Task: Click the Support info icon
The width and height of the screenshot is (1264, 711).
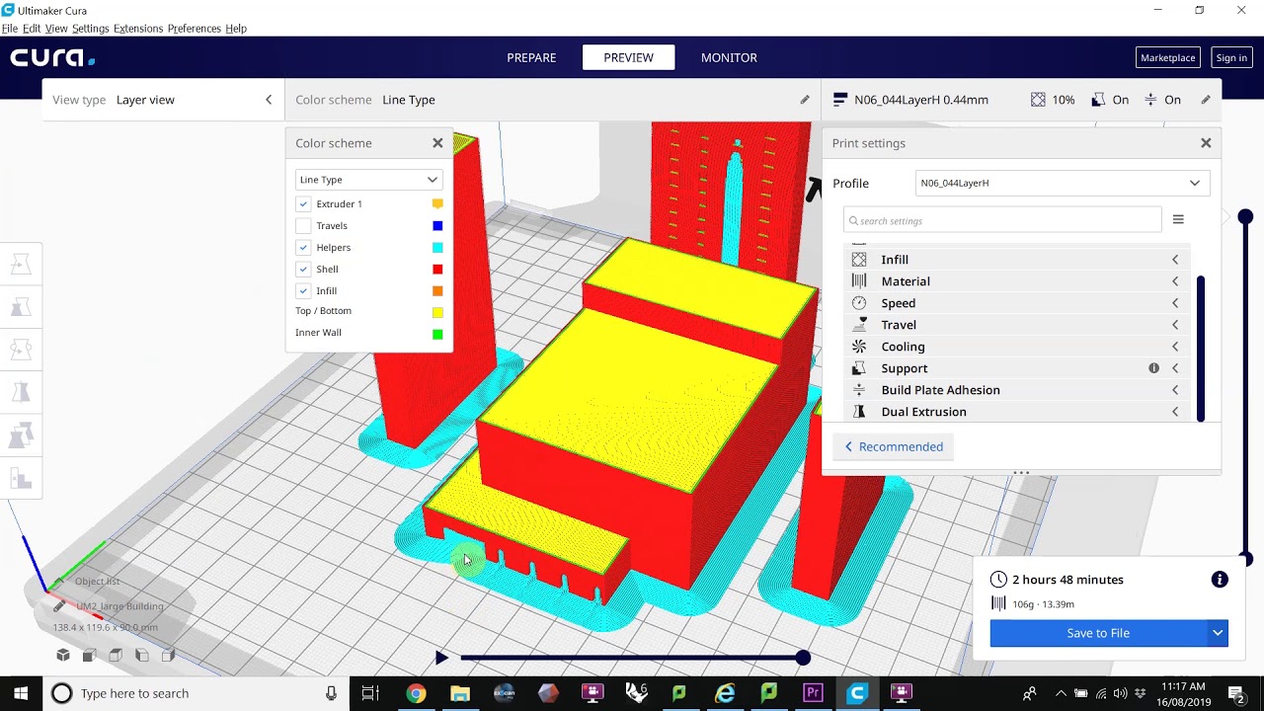Action: point(1153,368)
